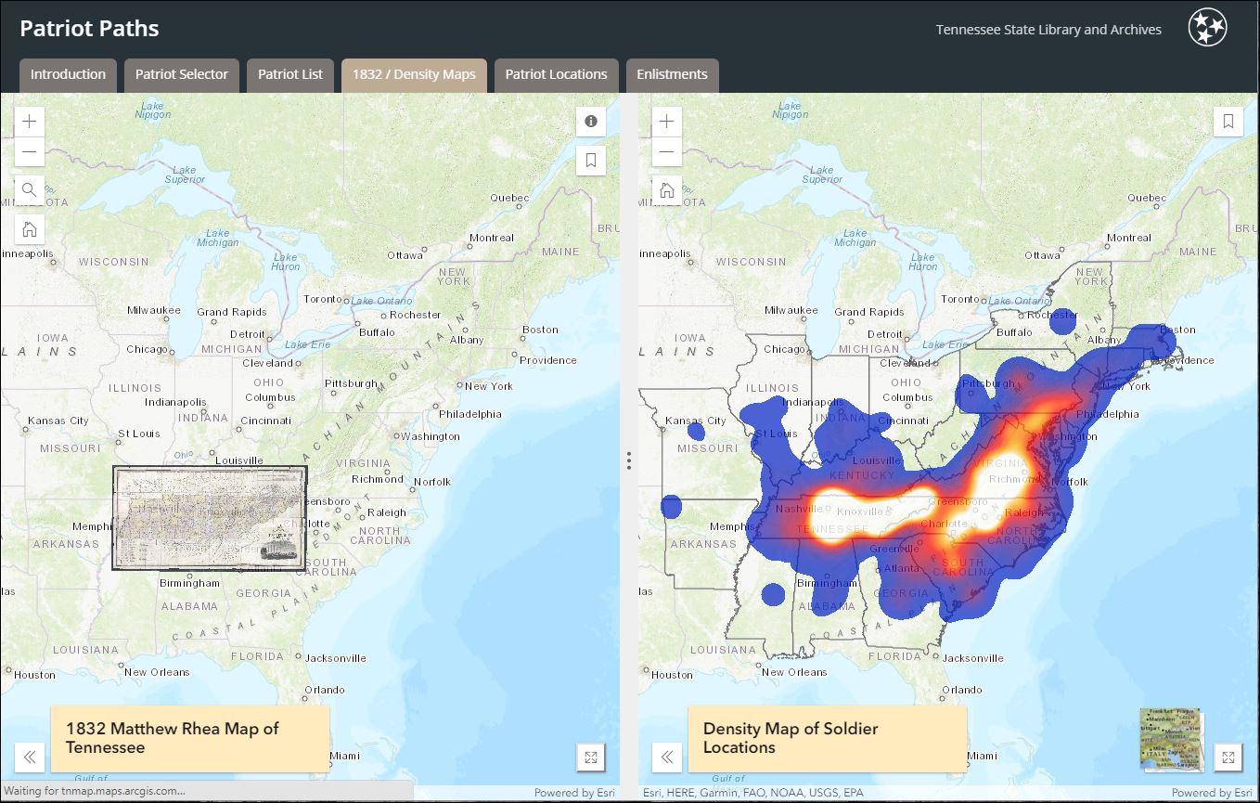1260x803 pixels.
Task: Open the info popup on the left map
Action: 591,121
